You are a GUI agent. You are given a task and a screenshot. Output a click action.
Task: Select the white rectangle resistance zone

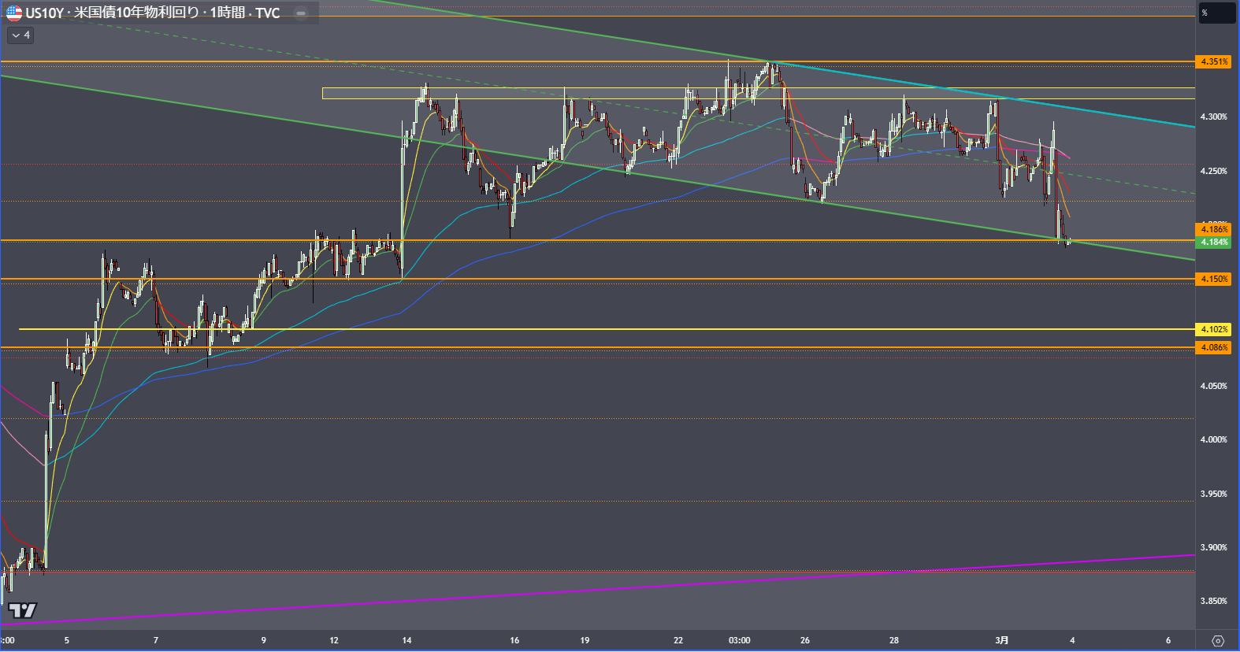[x=759, y=94]
